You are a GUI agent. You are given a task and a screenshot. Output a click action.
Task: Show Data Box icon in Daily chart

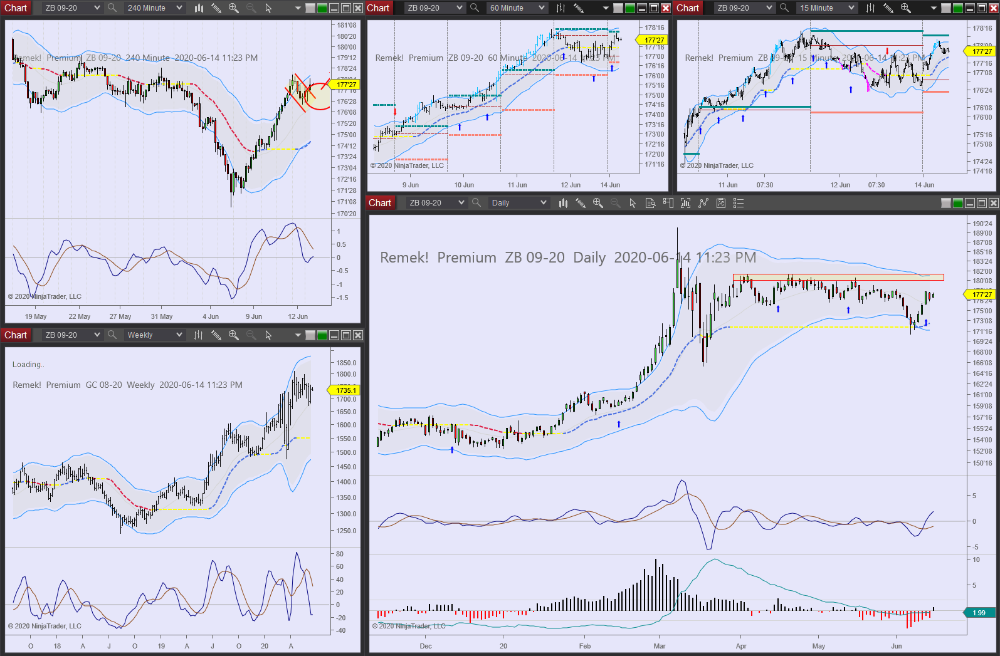[650, 203]
